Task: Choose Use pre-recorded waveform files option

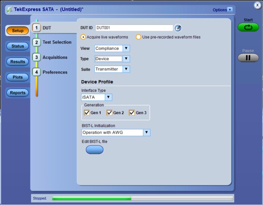Action: 139,37
